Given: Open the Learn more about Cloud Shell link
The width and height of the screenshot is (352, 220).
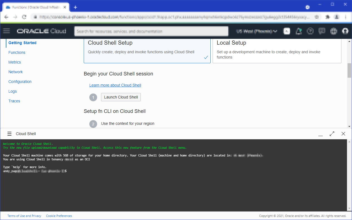Looking at the screenshot, I should coord(115,85).
